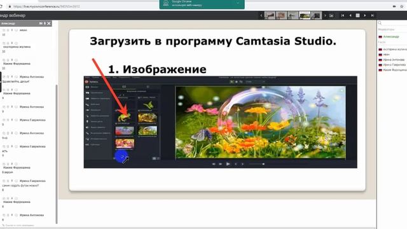Select Ирина Гаврилова in participants list
Viewport: 407px width, 229px height.
[392, 65]
